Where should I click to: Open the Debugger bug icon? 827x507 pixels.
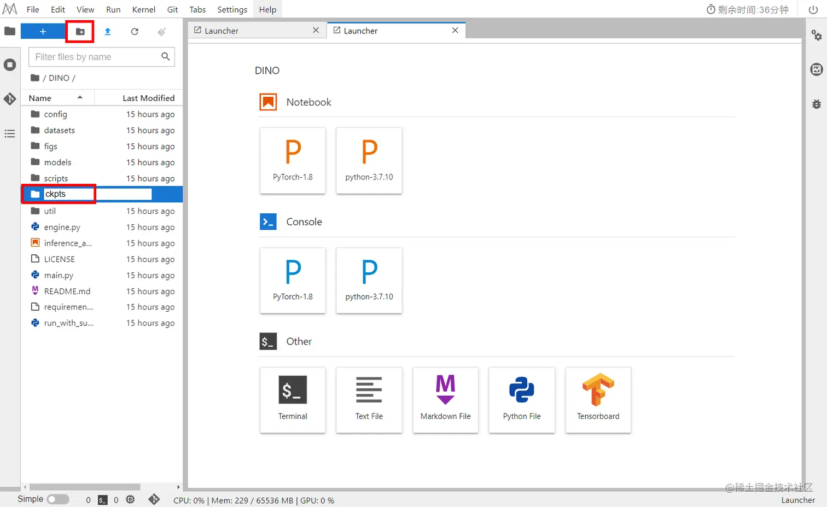(817, 104)
